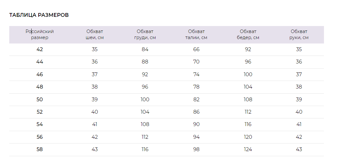Select size 54 row label
Viewport: 353px width, 167px height.
pyautogui.click(x=40, y=124)
